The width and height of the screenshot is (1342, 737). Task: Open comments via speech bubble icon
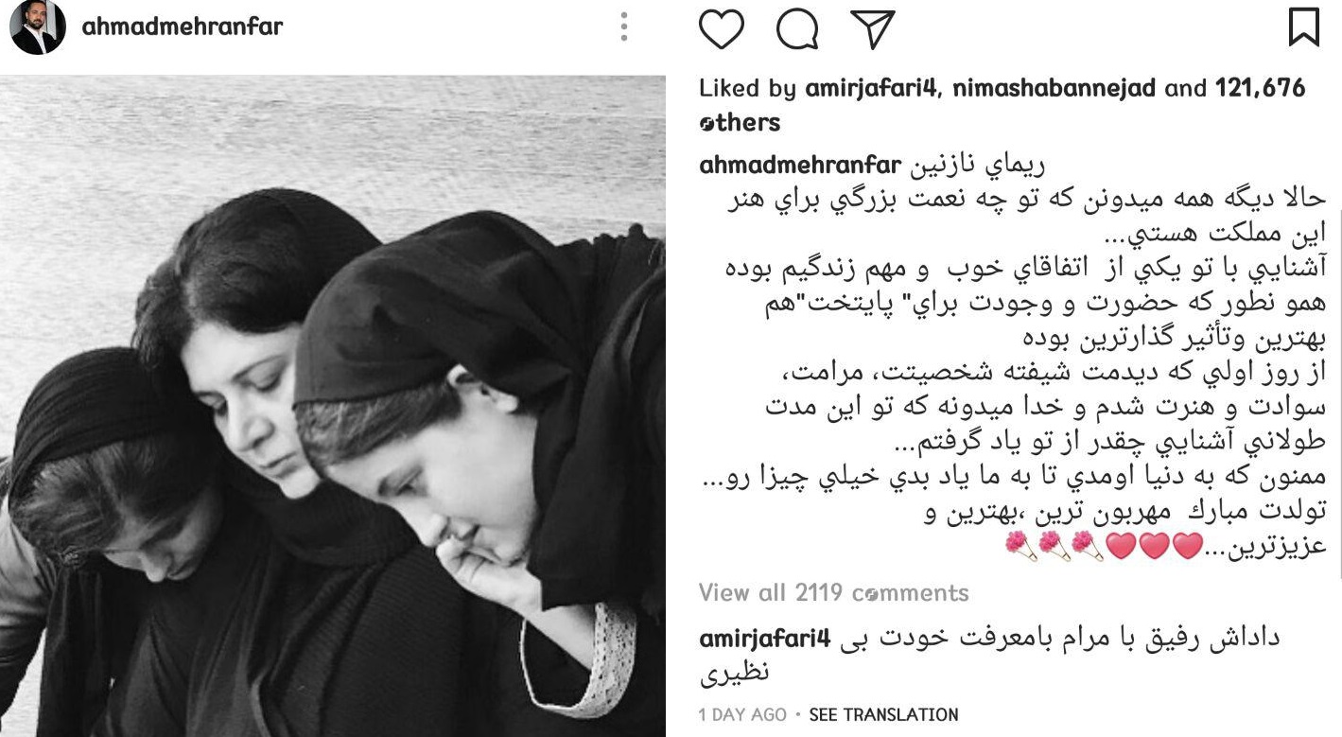click(x=797, y=29)
